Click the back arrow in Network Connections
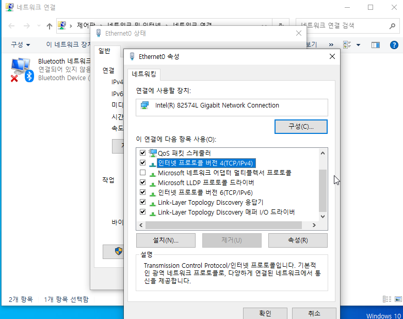Screen dimensions: 403x319 [11, 26]
